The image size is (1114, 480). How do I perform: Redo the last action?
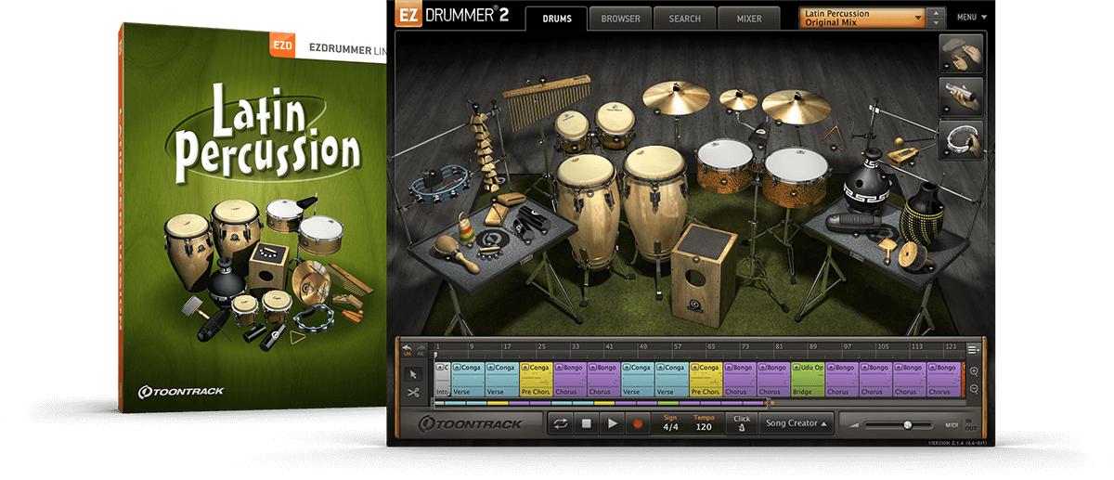[419, 350]
